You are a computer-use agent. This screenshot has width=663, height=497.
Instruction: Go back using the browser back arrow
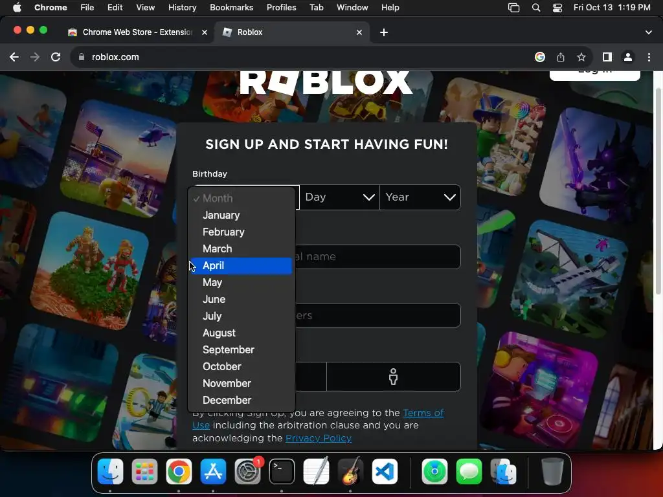14,57
